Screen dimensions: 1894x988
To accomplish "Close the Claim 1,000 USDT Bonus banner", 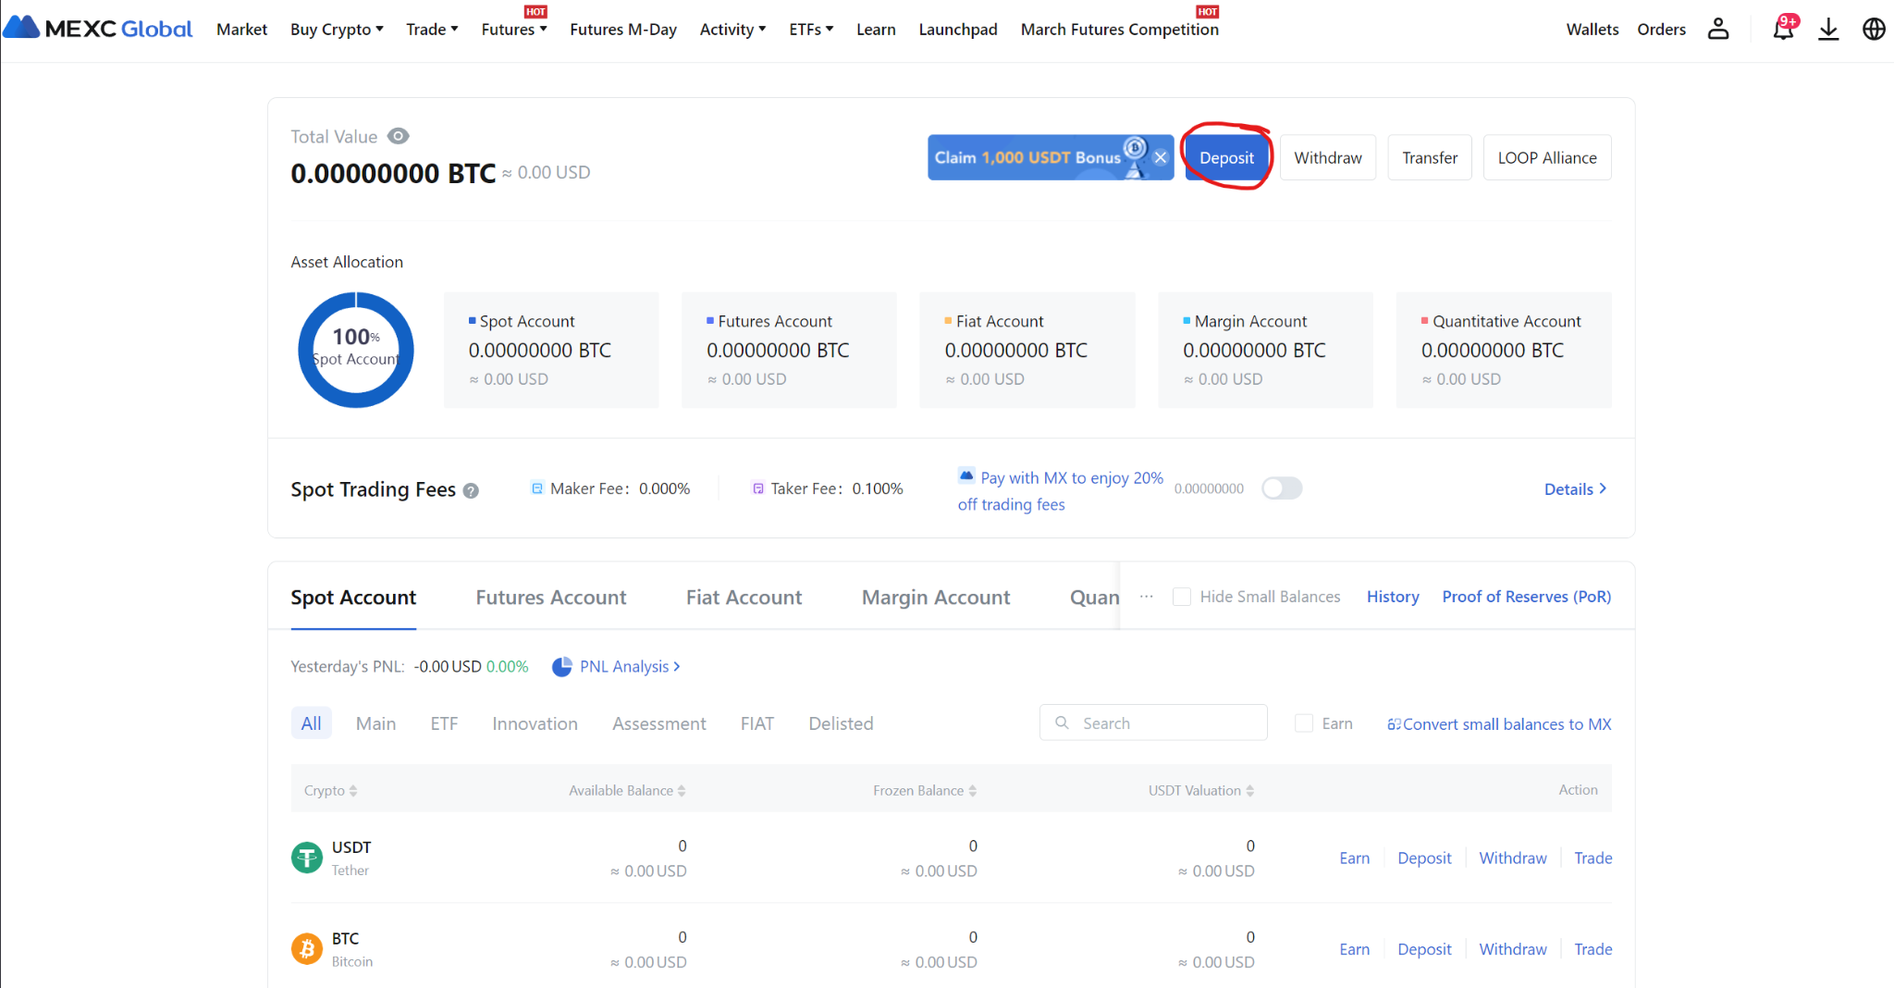I will [x=1161, y=157].
